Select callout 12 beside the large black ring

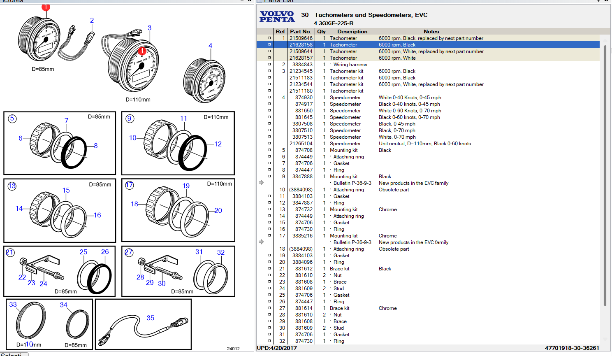click(x=218, y=144)
